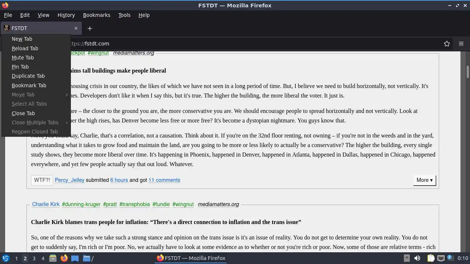The width and height of the screenshot is (470, 264).
Task: Open the #pratt tag link
Action: 110,204
